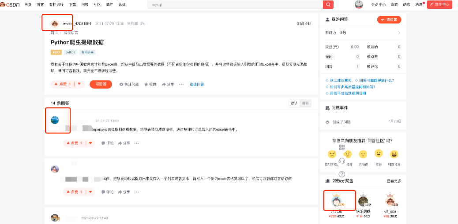Open qfl_sdu ranked avatar

coord(390,200)
